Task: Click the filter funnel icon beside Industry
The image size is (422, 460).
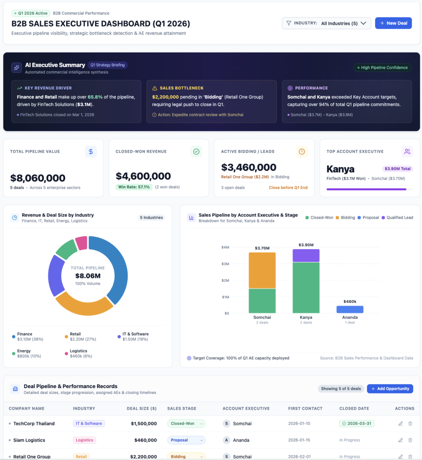Action: [289, 23]
